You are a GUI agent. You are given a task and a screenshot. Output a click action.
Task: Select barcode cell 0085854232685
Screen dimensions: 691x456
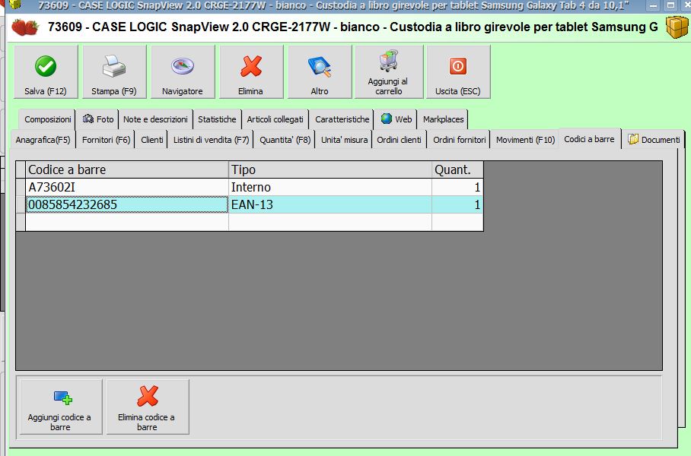pyautogui.click(x=127, y=204)
